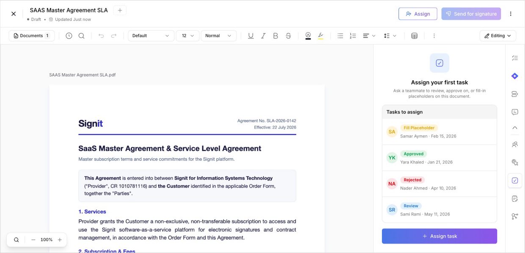Close the SAAS Master Agreement document editor
Image resolution: width=525 pixels, height=253 pixels.
tap(14, 14)
